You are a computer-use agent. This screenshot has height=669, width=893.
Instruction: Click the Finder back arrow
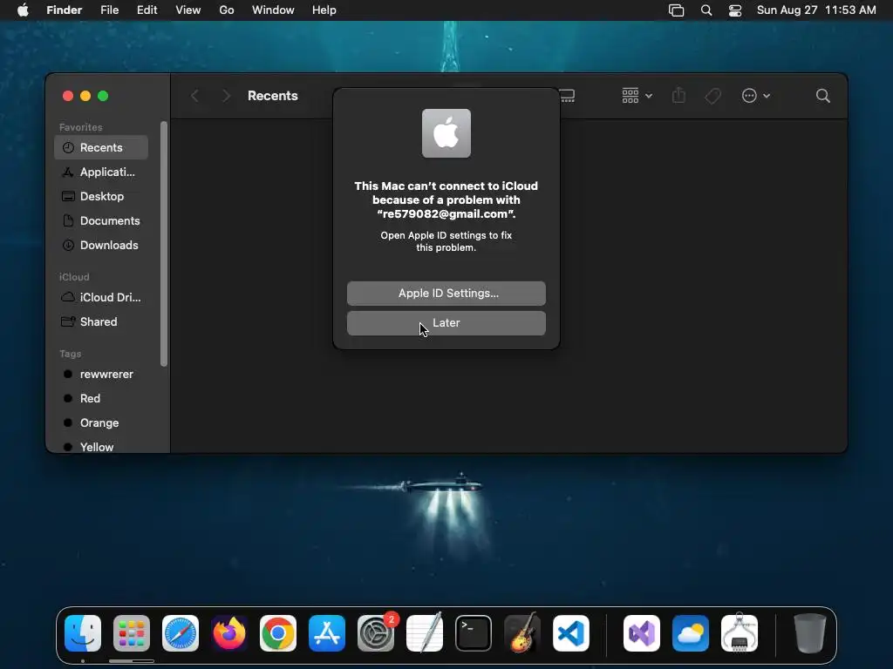(x=194, y=96)
